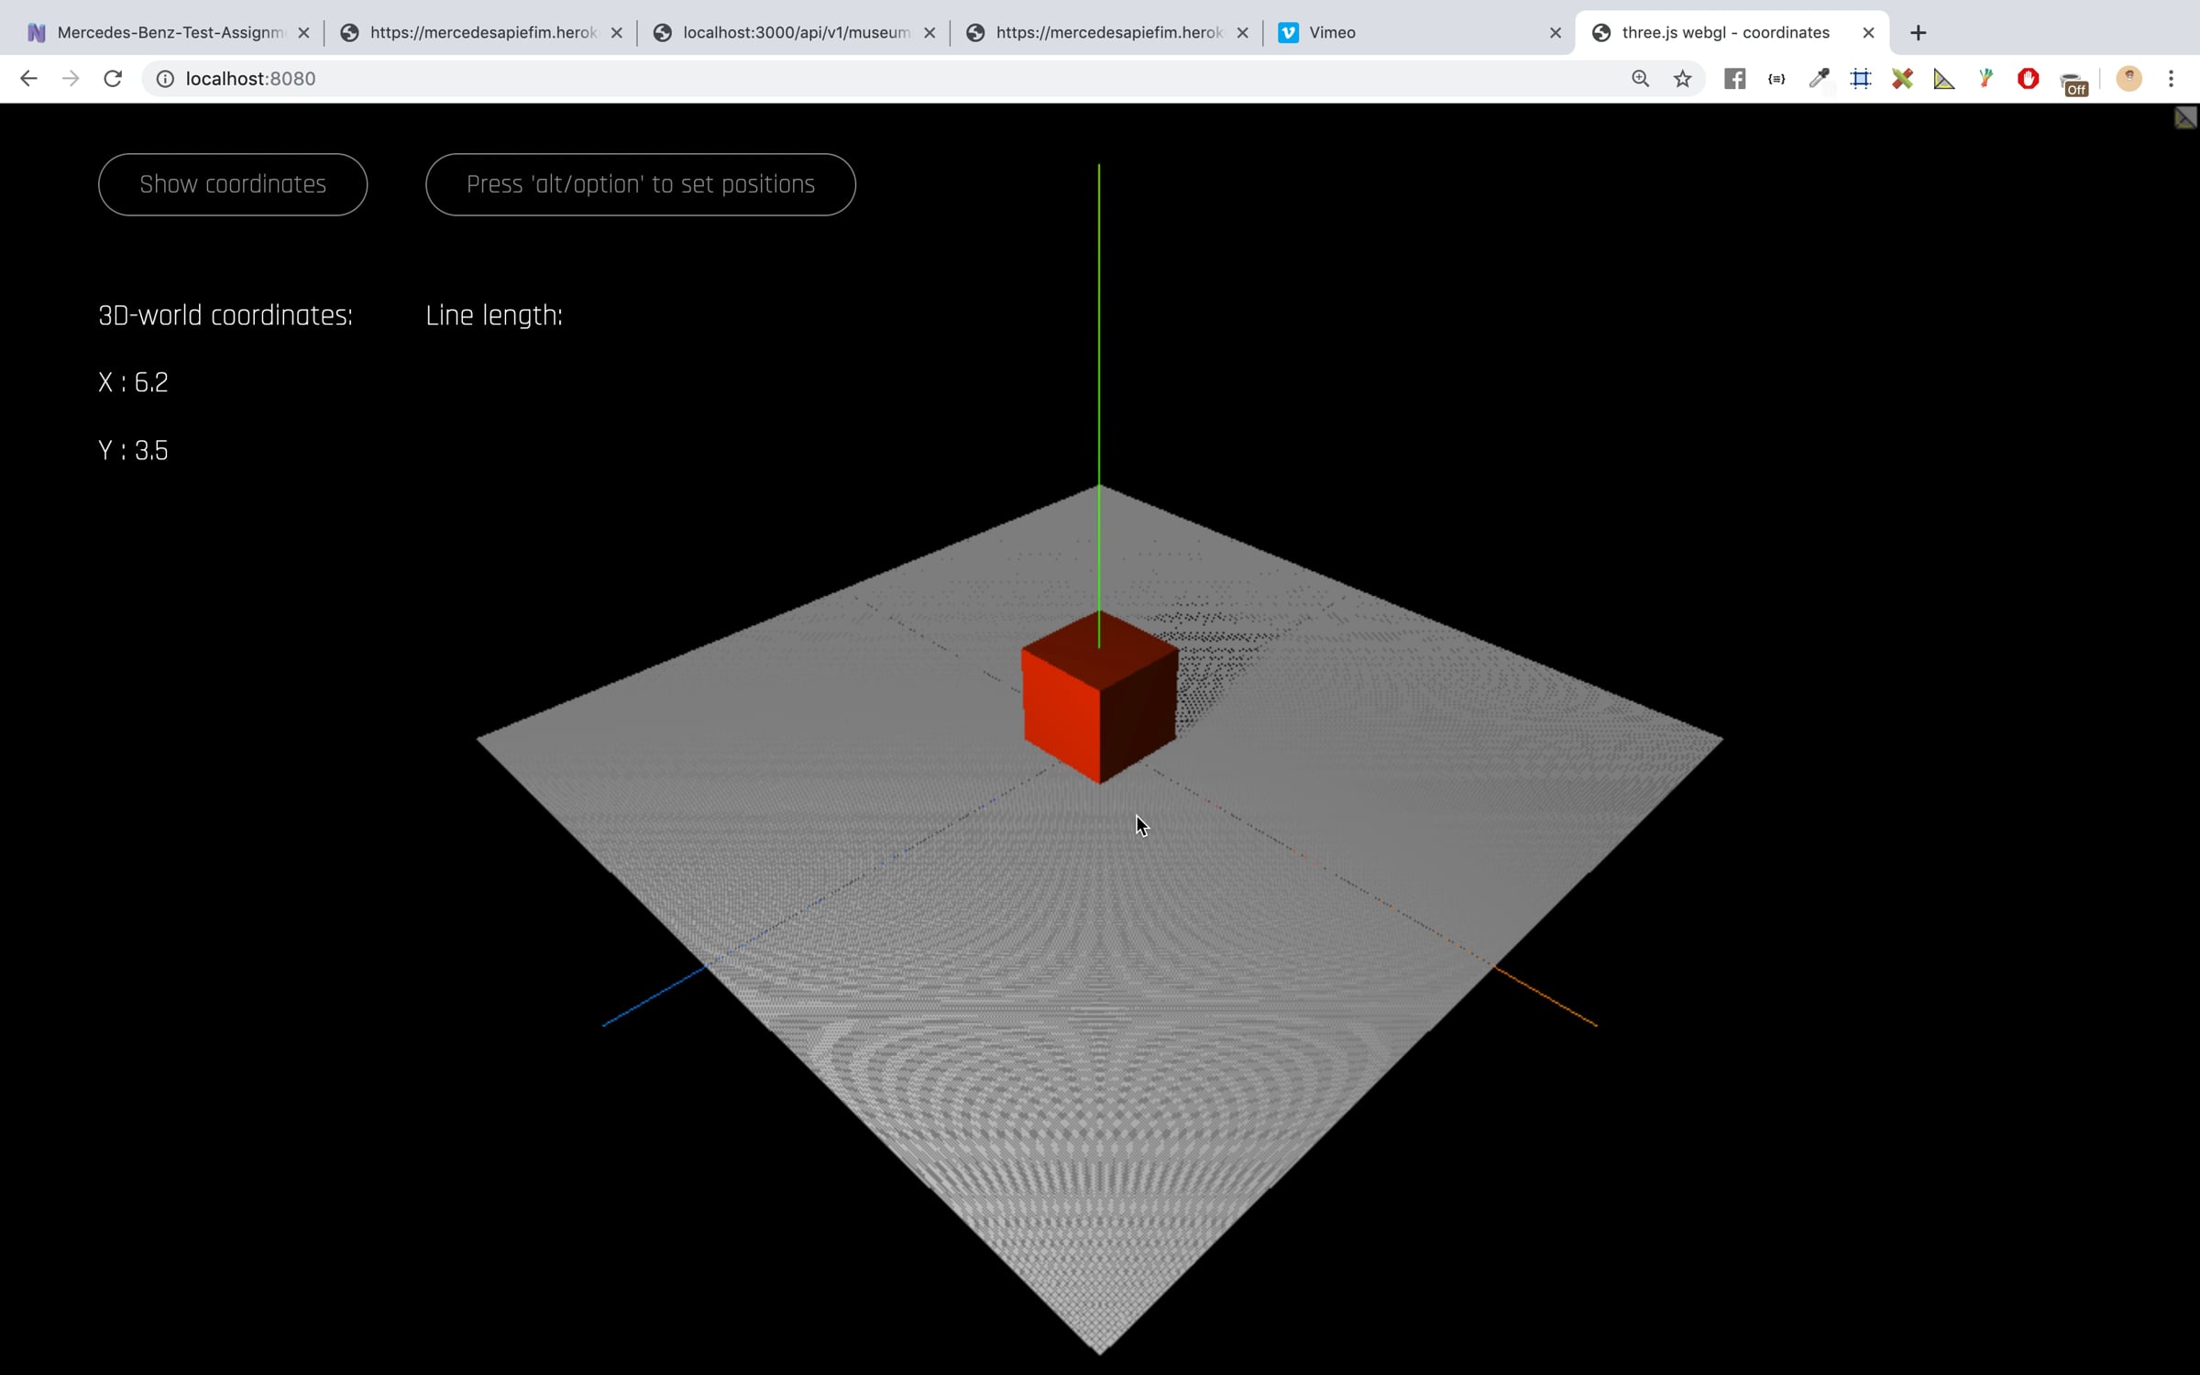The height and width of the screenshot is (1375, 2200).
Task: Open the Chrome three-dot menu
Action: [2171, 79]
